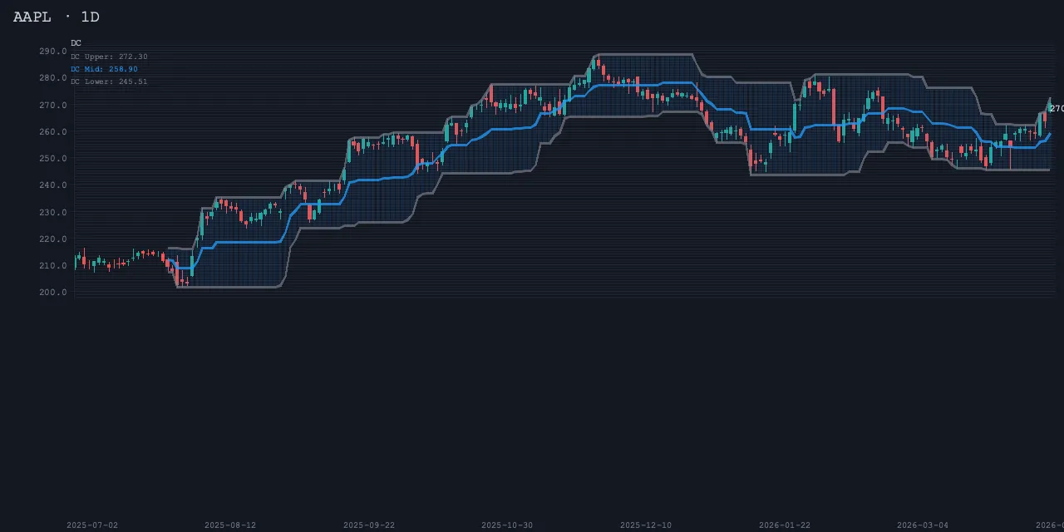Click the 2025-10-30 date label
1064x532 pixels.
click(x=507, y=525)
